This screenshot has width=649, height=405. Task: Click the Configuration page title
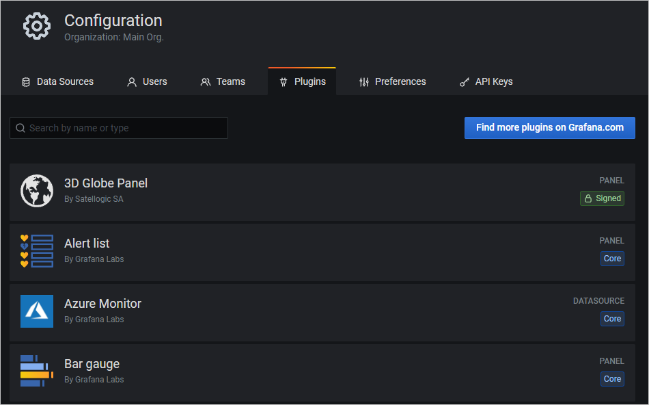pos(113,21)
